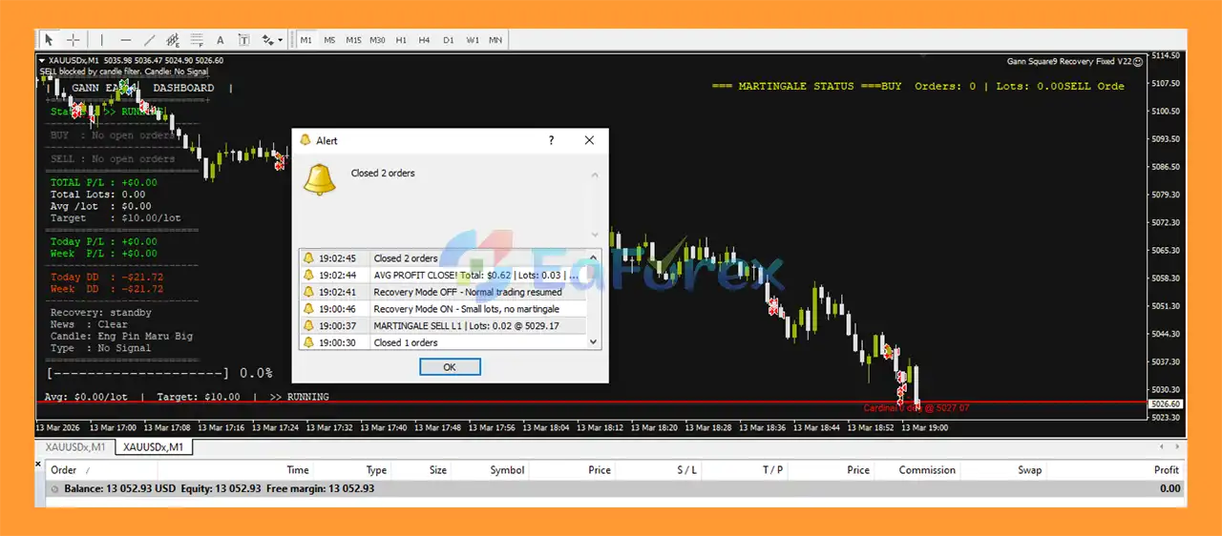Image resolution: width=1222 pixels, height=536 pixels.
Task: Click the expert advisor smiley face icon
Action: point(1137,61)
